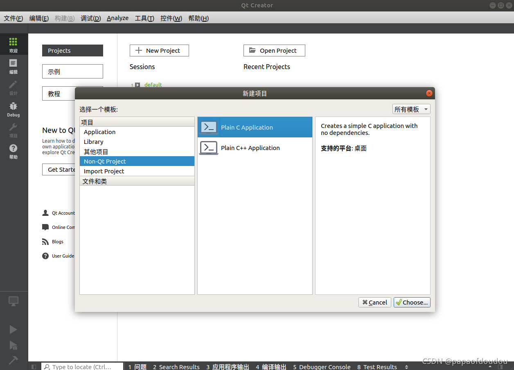Click the Open Project button
Screen dimensions: 514x370
coord(274,50)
